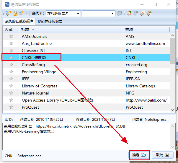Select the IEEE database row
Image resolution: width=178 pixels, height=163 pixels.
click(x=86, y=79)
